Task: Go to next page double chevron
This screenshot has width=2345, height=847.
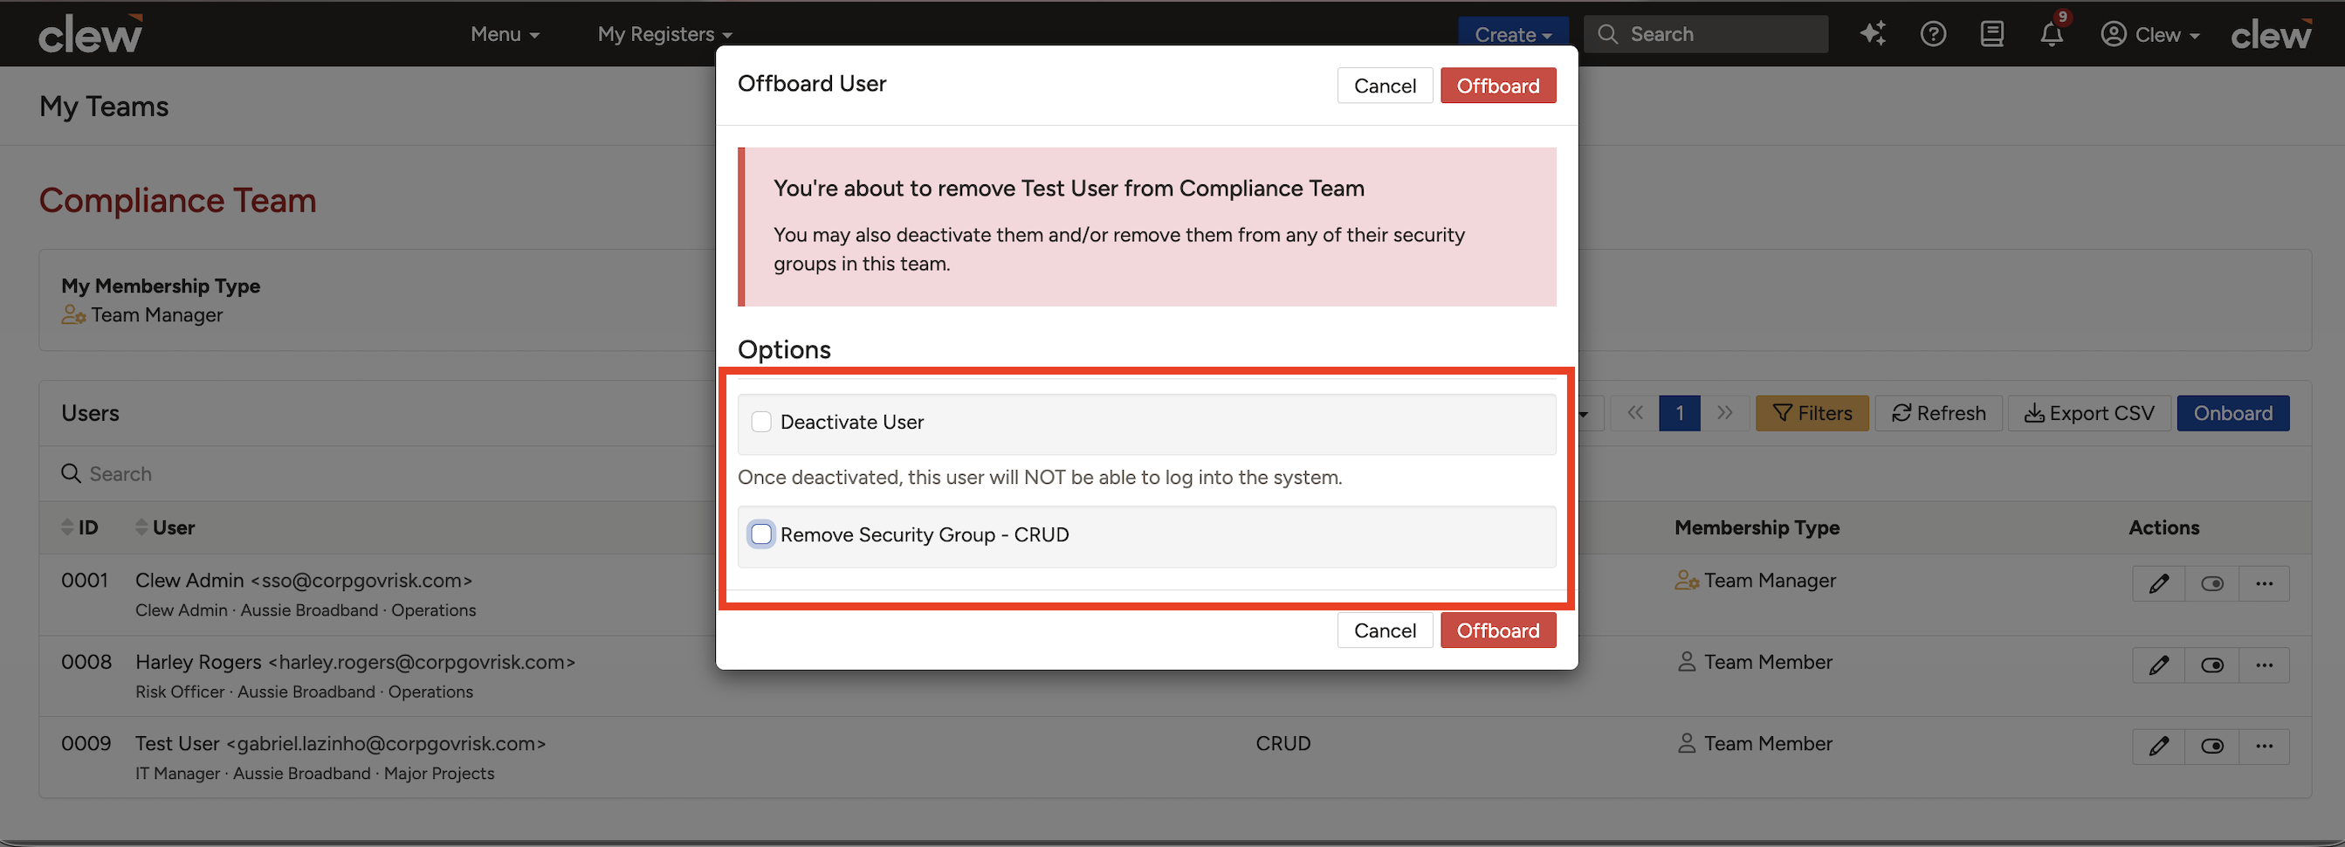Action: pos(1724,412)
